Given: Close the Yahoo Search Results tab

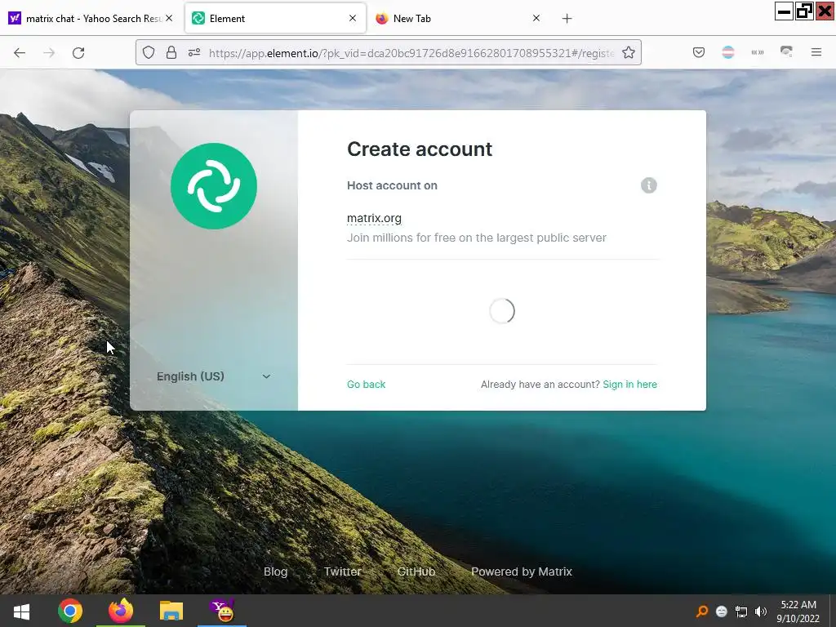Looking at the screenshot, I should click(169, 18).
